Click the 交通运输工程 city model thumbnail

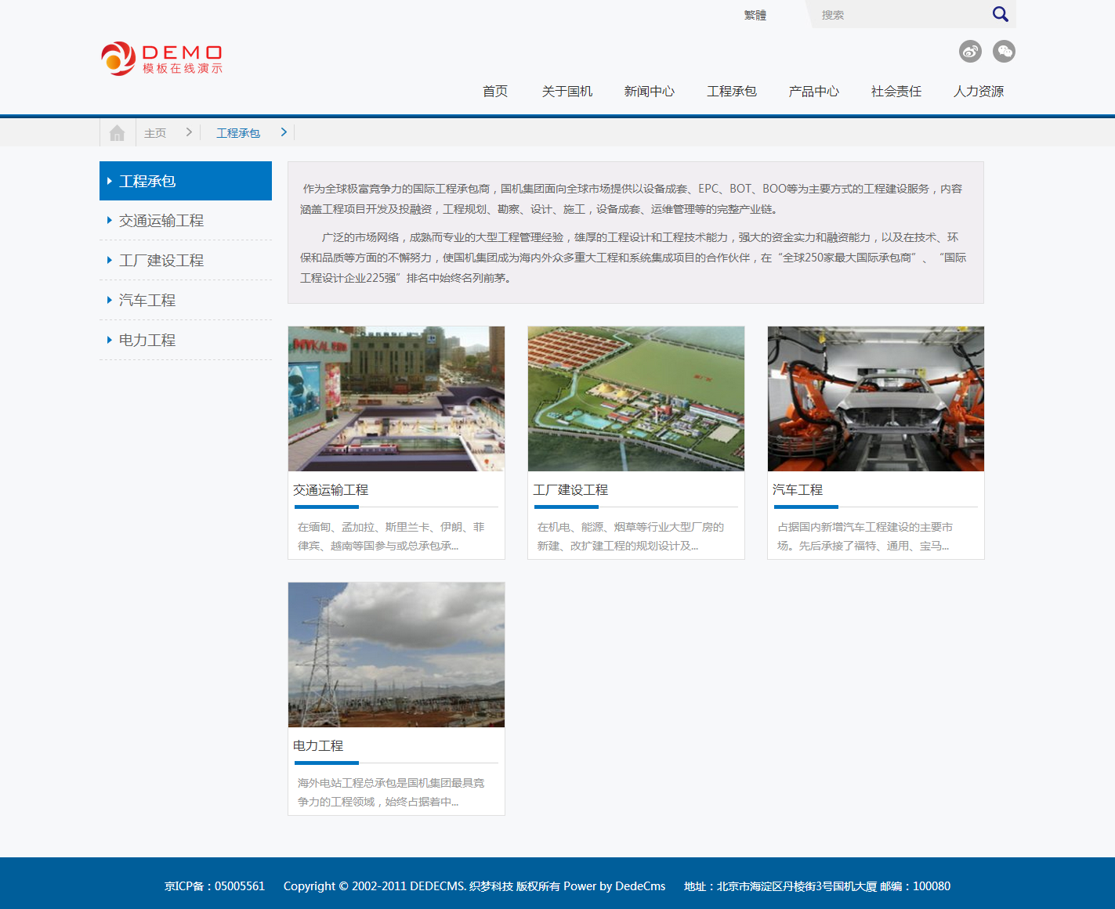click(396, 399)
